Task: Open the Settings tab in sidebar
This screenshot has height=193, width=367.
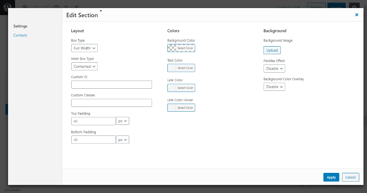Action: (x=20, y=26)
